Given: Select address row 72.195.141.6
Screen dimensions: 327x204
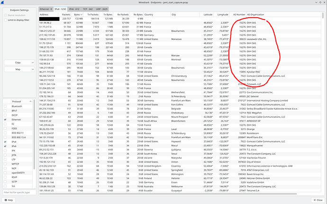Looking at the screenshot, I should [x=180, y=93].
